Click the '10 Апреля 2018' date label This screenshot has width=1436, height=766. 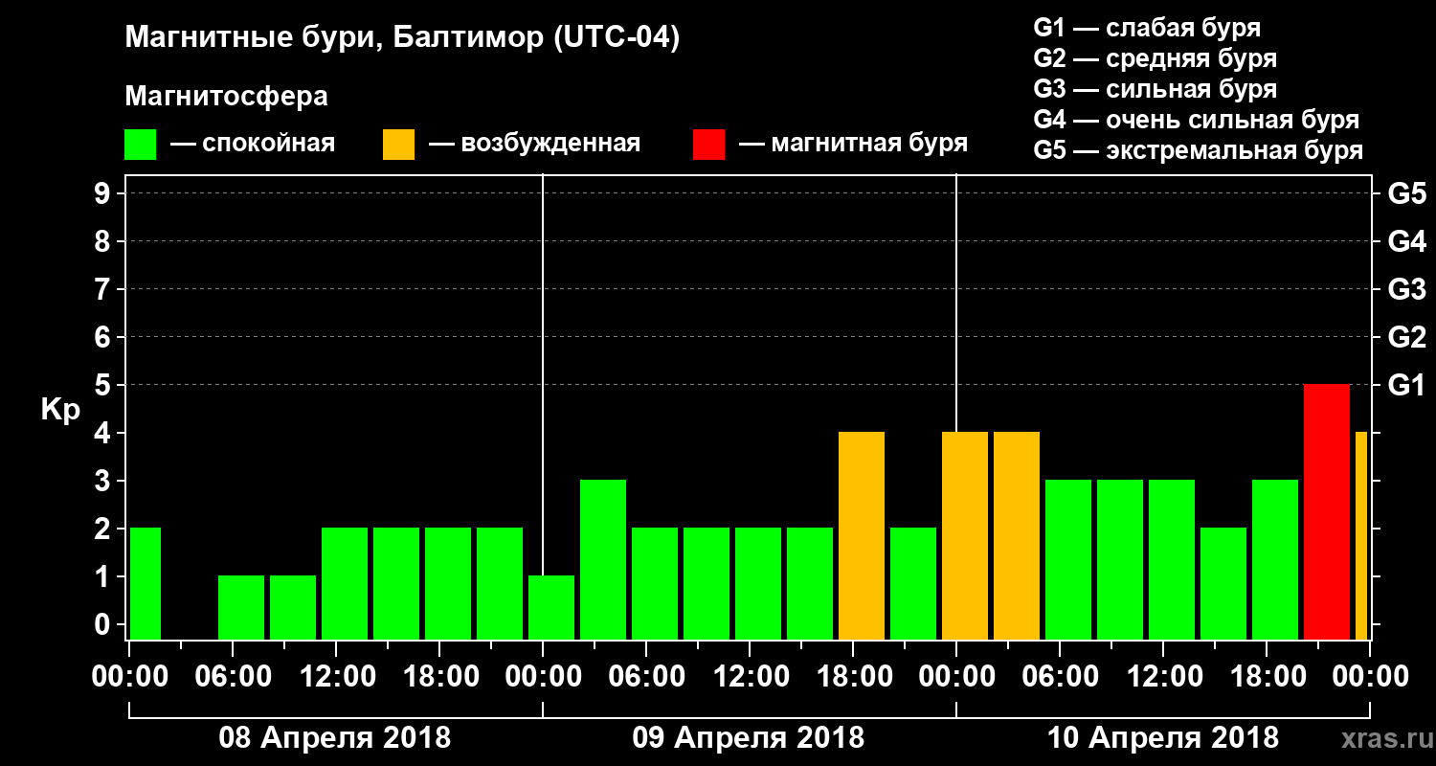(1163, 738)
